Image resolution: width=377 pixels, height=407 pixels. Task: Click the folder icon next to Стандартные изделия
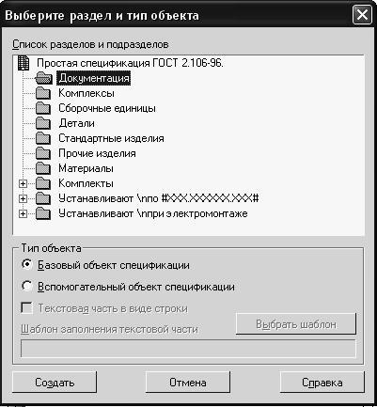pyautogui.click(x=43, y=138)
